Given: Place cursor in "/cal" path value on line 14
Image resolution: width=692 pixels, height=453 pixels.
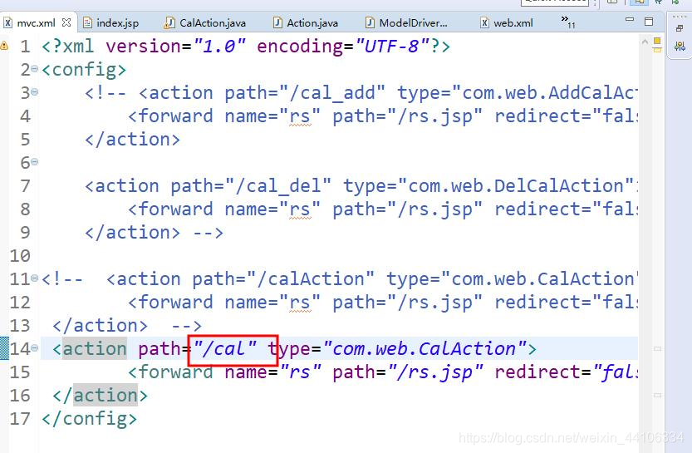Looking at the screenshot, I should (x=224, y=349).
